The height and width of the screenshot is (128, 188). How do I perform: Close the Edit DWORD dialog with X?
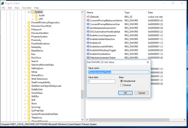(x=148, y=62)
